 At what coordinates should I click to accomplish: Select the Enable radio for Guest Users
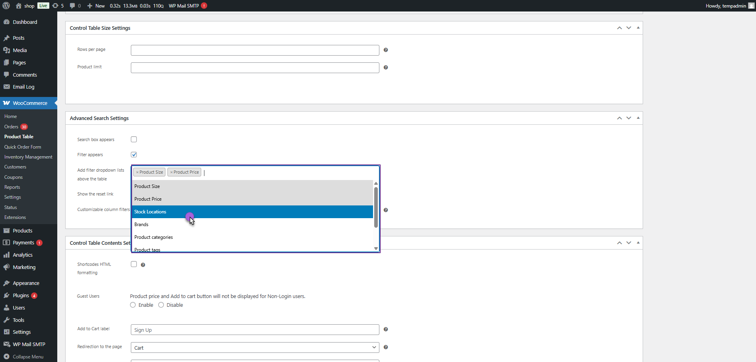pos(133,305)
